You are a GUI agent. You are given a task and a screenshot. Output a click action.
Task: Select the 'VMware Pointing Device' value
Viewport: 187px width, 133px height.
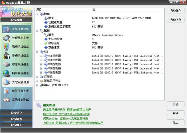coord(108,35)
